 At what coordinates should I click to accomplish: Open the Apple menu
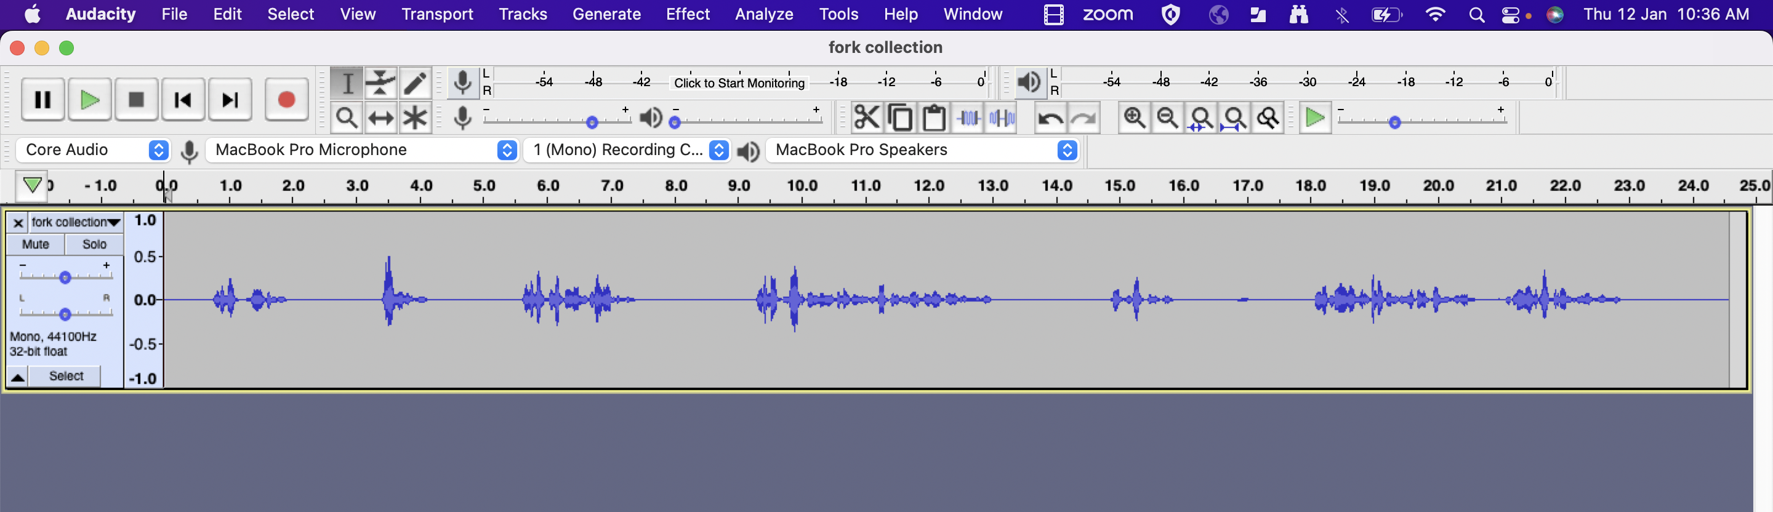click(33, 14)
